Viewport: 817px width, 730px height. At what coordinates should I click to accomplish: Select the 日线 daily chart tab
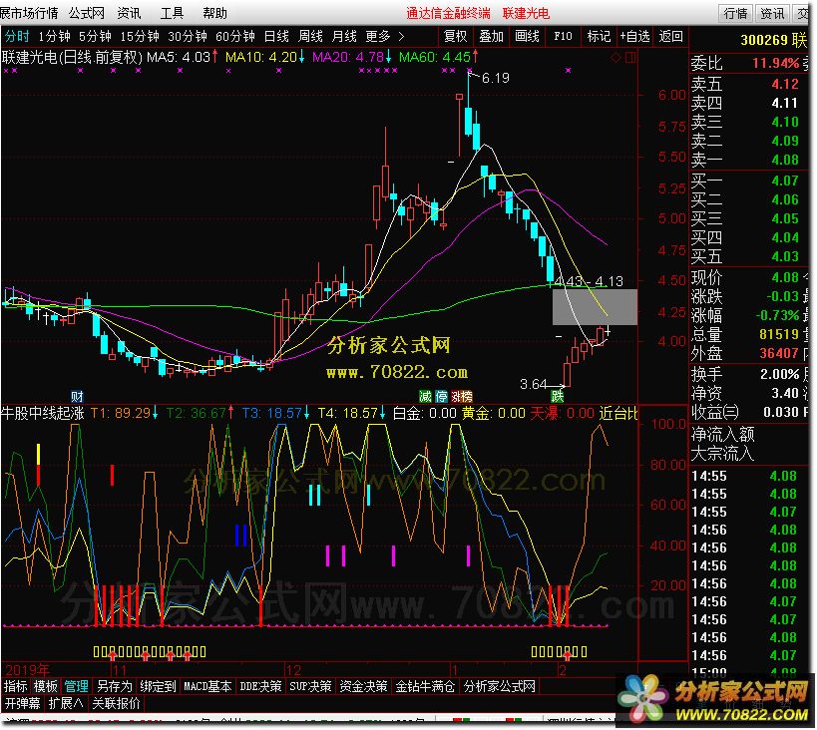tap(276, 36)
